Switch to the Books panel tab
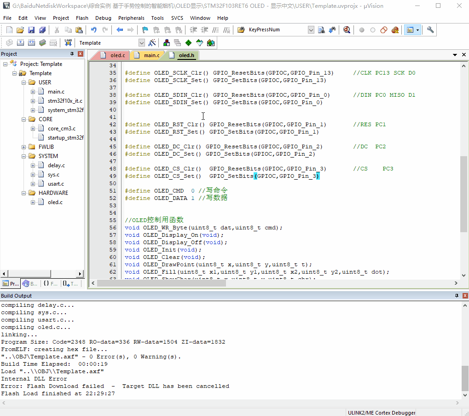This screenshot has height=416, width=469. tap(30, 284)
